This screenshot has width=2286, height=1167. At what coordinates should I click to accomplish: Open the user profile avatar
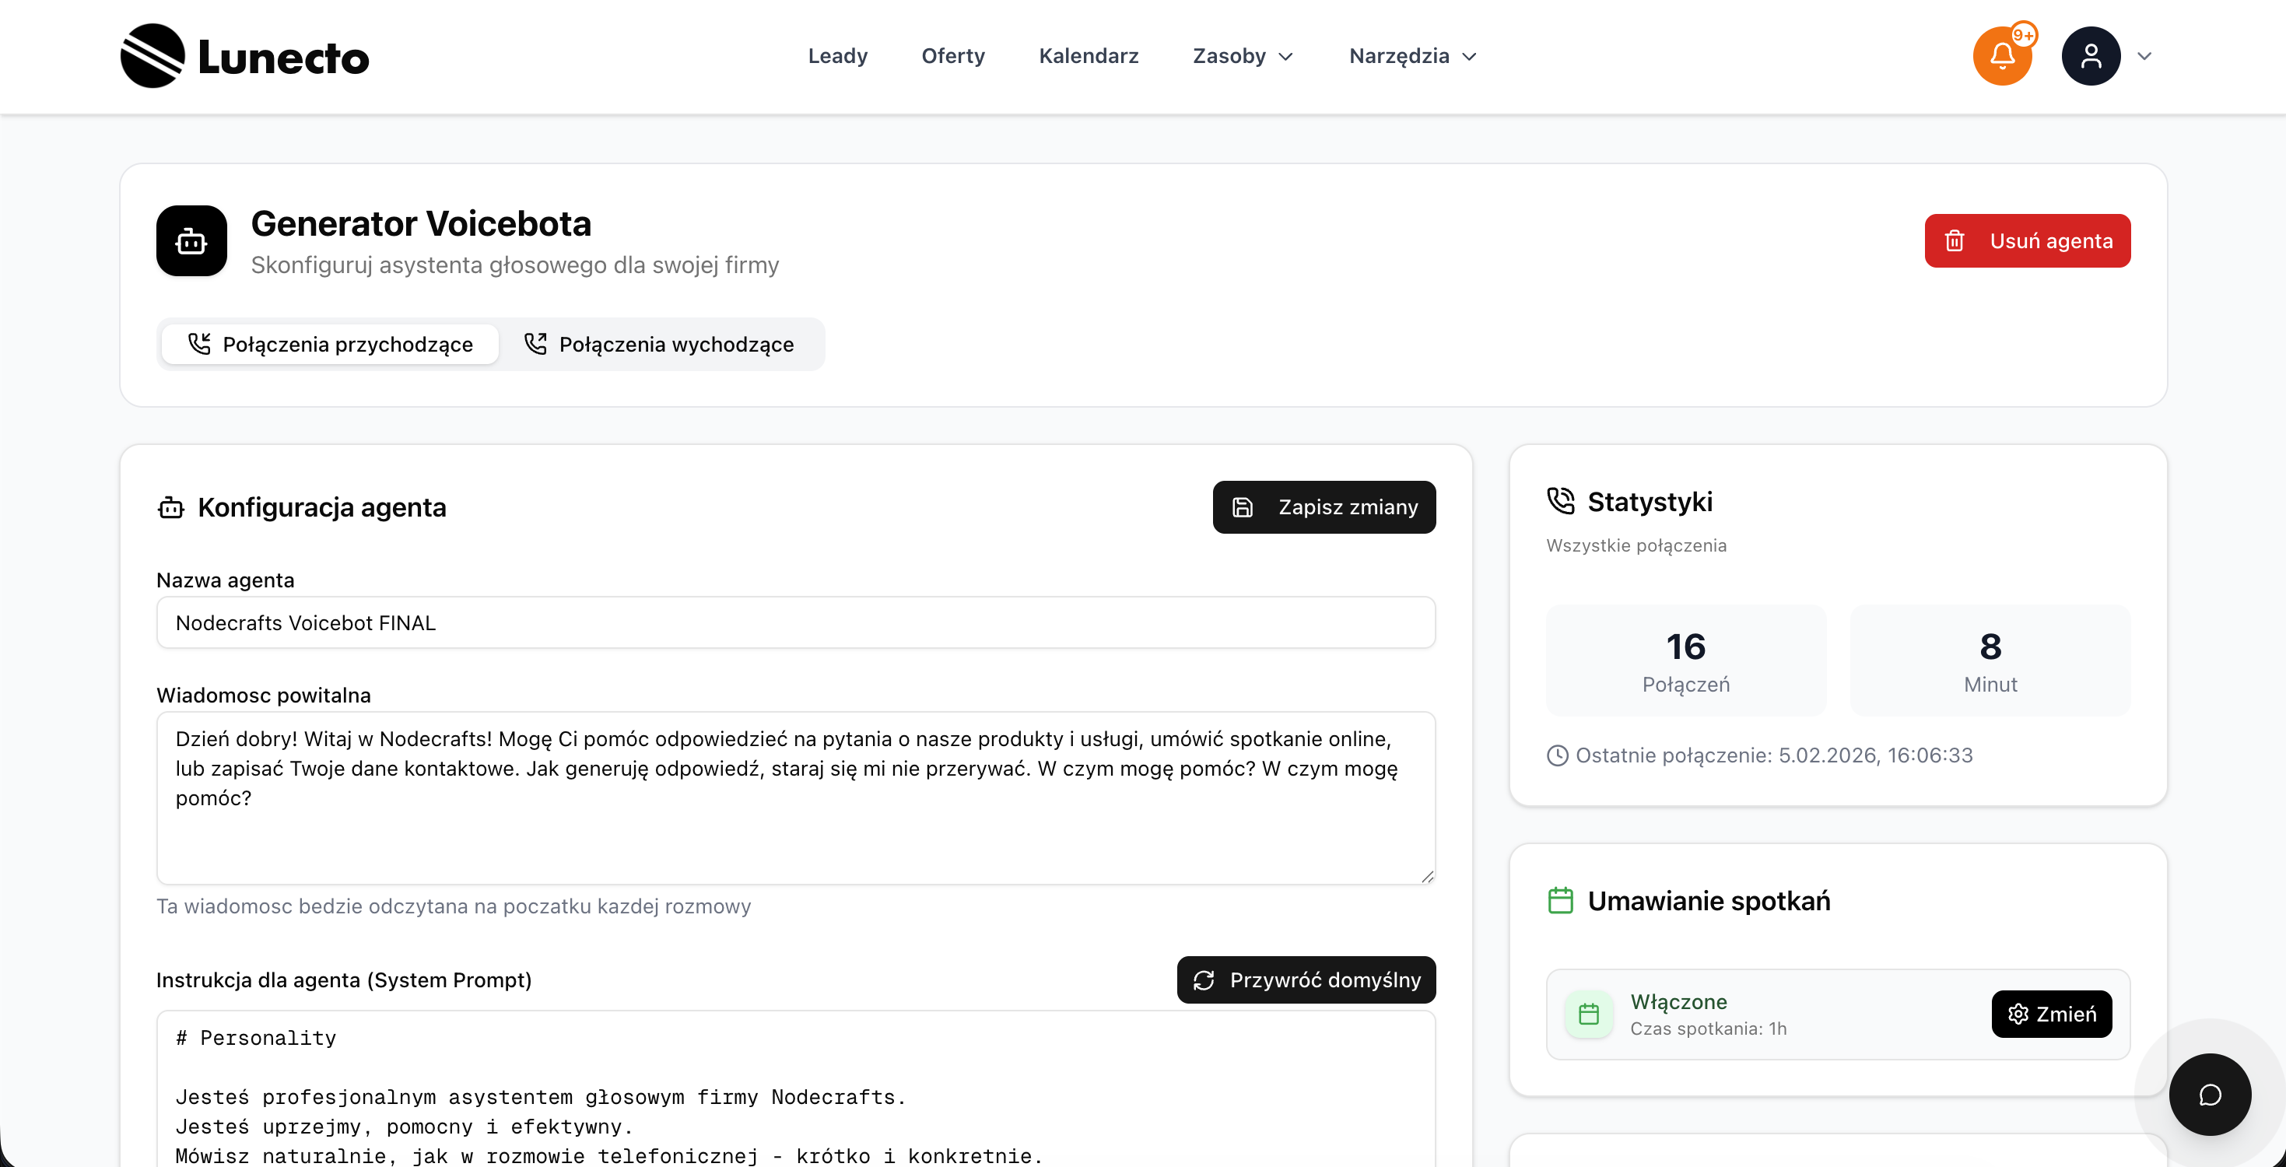[2091, 56]
